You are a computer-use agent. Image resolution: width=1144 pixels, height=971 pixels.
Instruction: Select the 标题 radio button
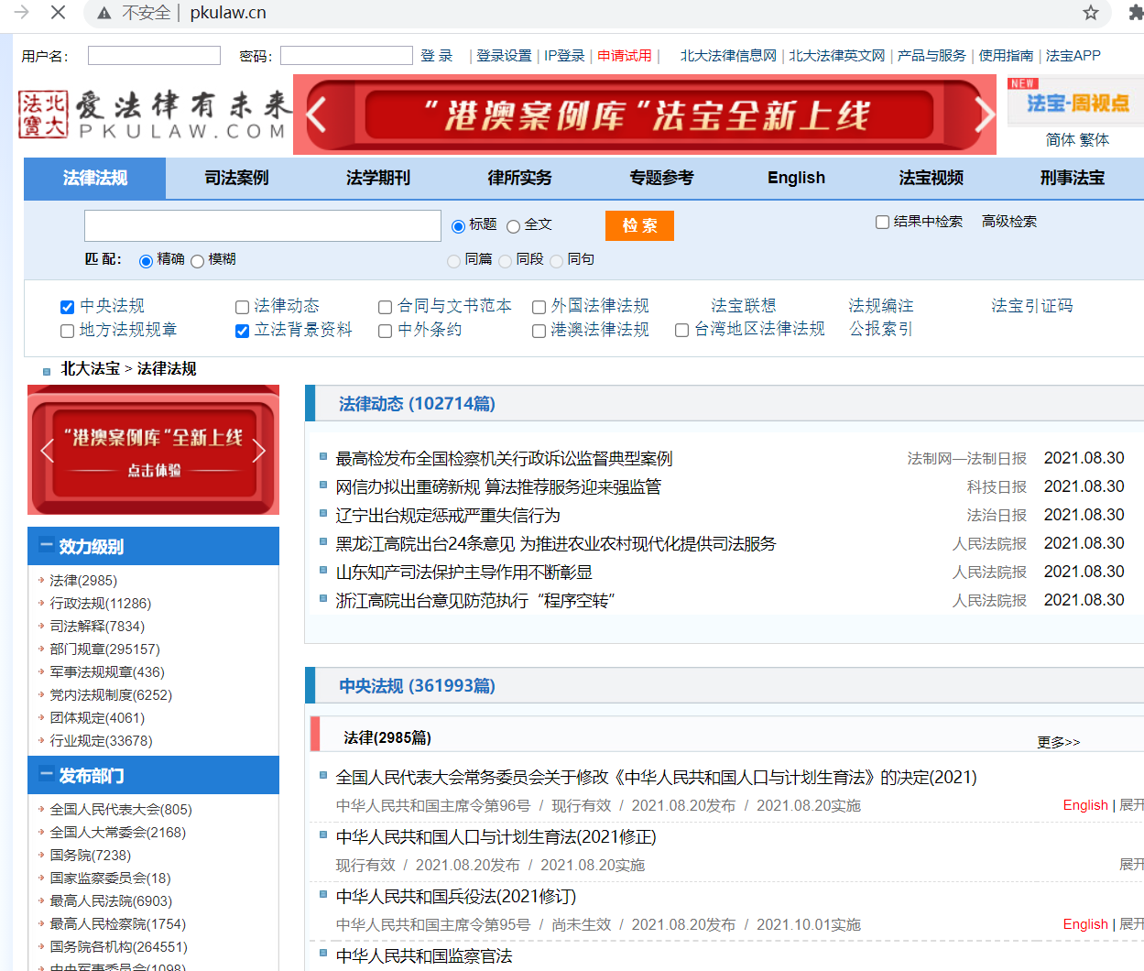[x=458, y=226]
